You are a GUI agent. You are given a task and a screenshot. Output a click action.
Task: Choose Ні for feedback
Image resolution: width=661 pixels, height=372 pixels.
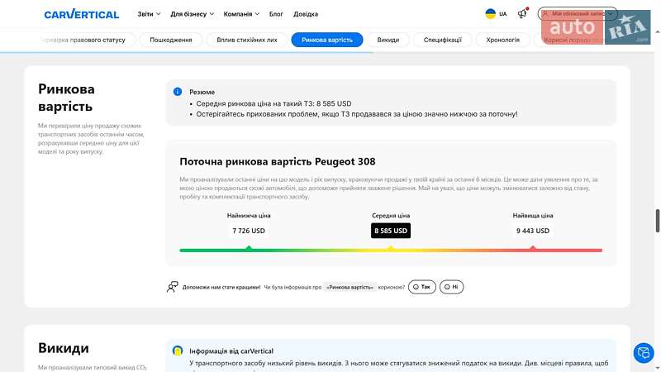click(451, 287)
